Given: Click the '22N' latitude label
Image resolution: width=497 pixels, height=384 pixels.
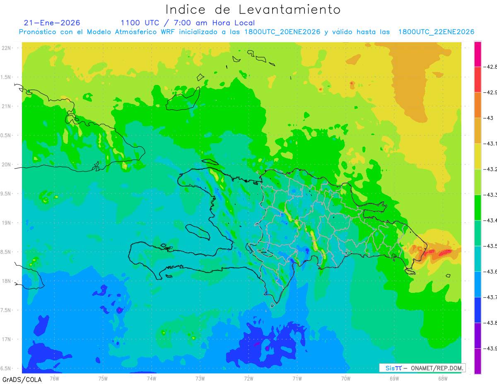Looking at the screenshot, I should (x=7, y=48).
